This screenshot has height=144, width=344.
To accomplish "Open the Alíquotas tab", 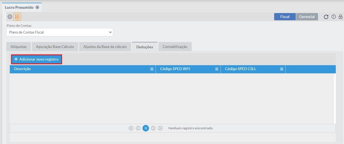I will coord(19,47).
